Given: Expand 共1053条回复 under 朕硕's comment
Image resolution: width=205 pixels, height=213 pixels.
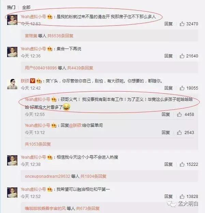Looking at the screenshot, I should (38, 144).
